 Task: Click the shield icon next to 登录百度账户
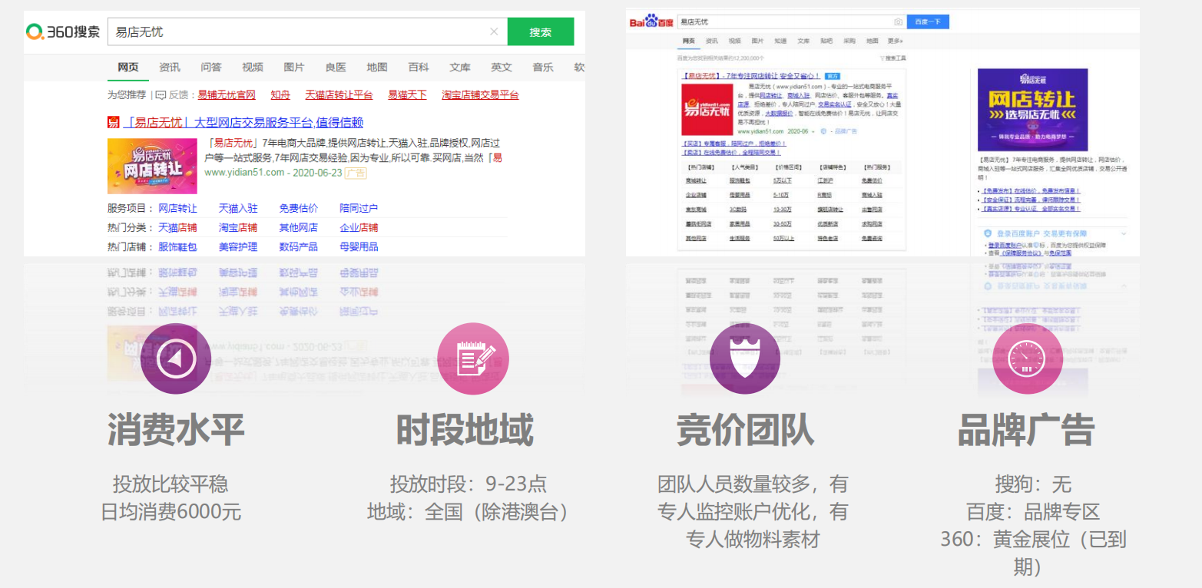click(x=988, y=233)
